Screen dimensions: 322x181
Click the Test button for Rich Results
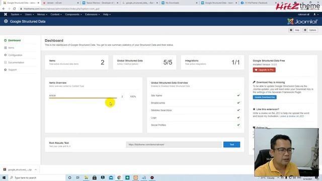click(231, 144)
